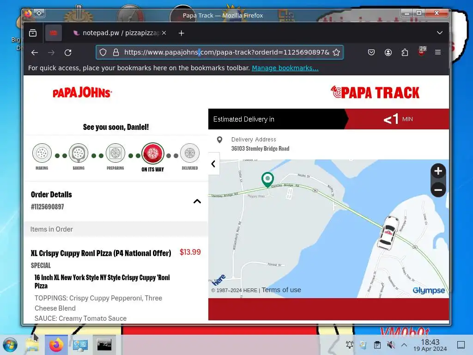Viewport: 473px width, 355px height.
Task: Open the file manager in taskbar
Action: click(x=32, y=345)
